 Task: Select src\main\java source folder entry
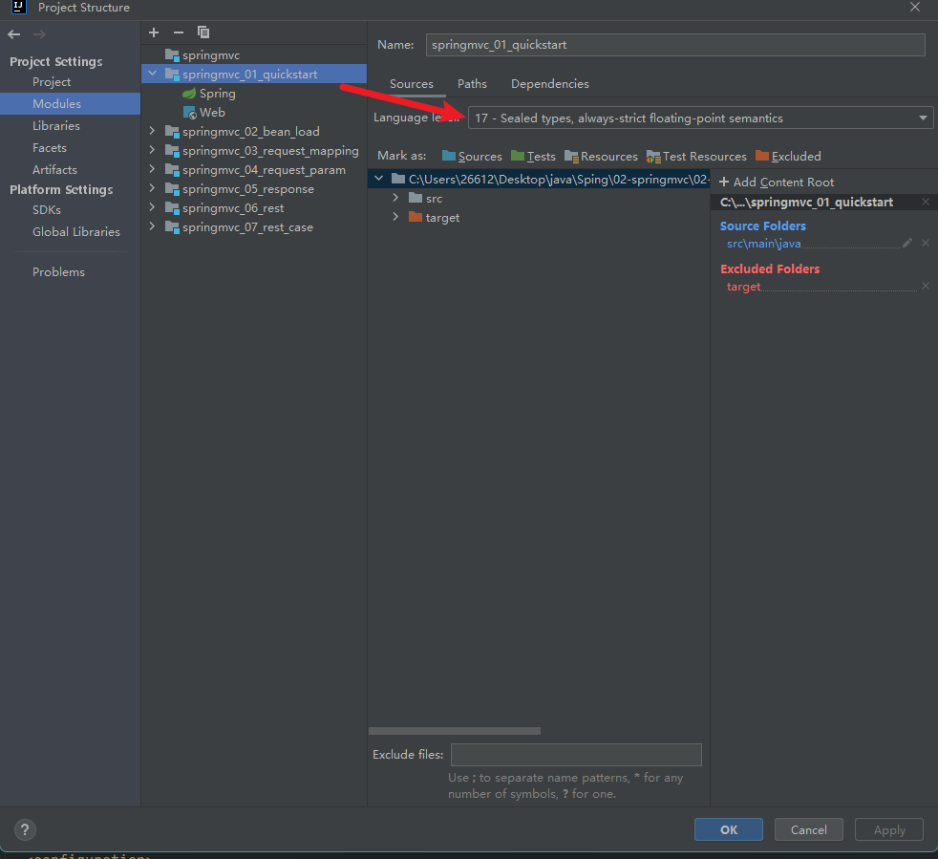(764, 244)
